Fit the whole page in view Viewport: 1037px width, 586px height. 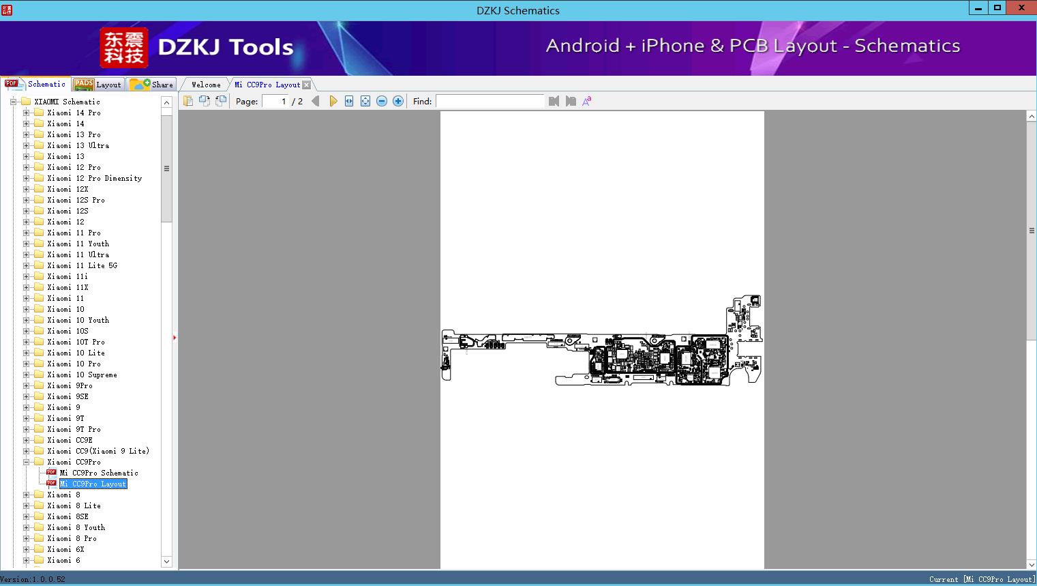click(x=365, y=101)
